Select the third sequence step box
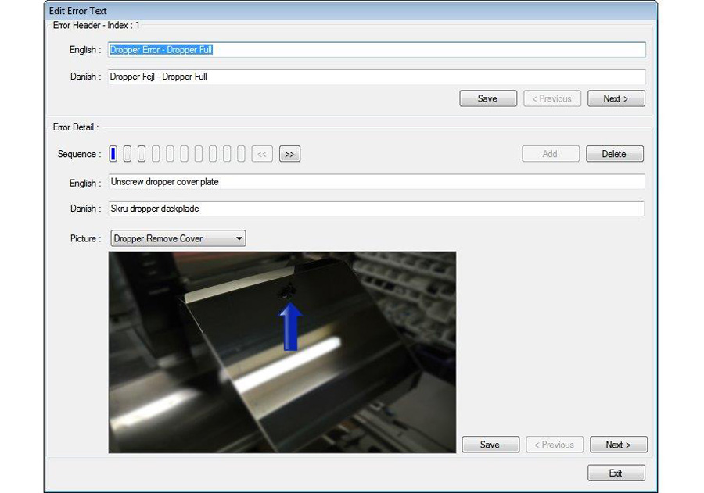This screenshot has width=704, height=493. tap(142, 154)
